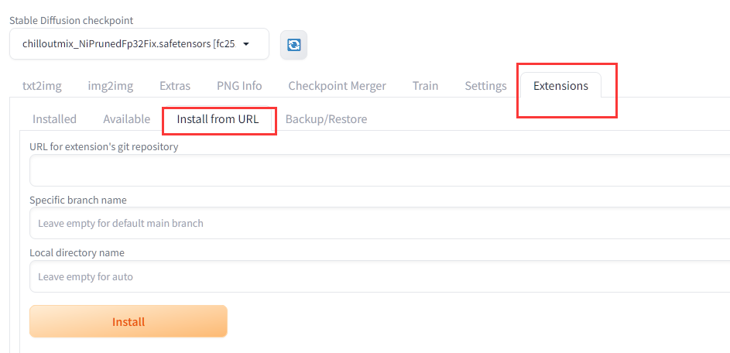This screenshot has width=730, height=353.
Task: Open the PNG Info tab
Action: pos(239,86)
